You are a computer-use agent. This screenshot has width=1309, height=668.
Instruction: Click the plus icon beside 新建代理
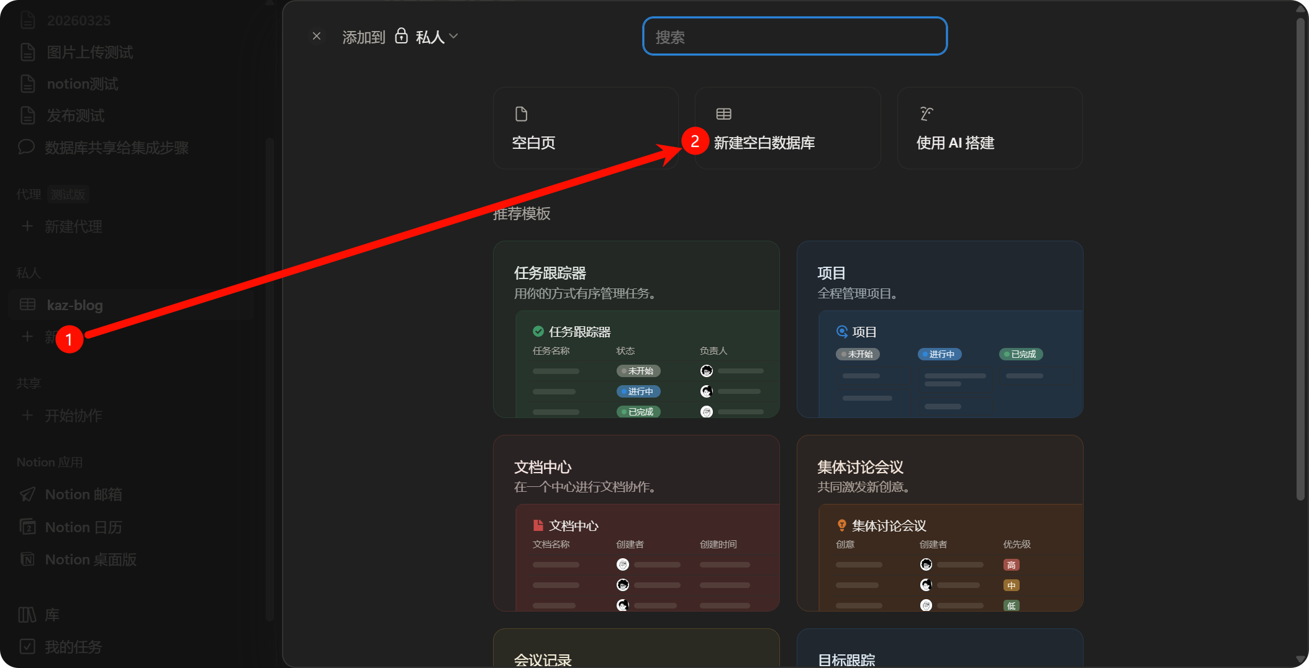pyautogui.click(x=27, y=226)
